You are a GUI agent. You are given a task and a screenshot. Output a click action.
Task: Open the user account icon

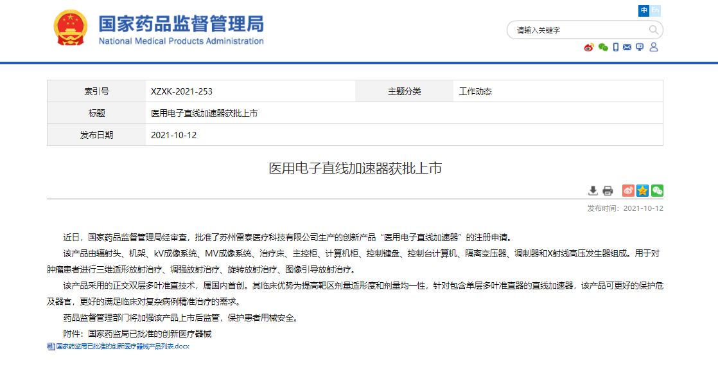tap(654, 48)
